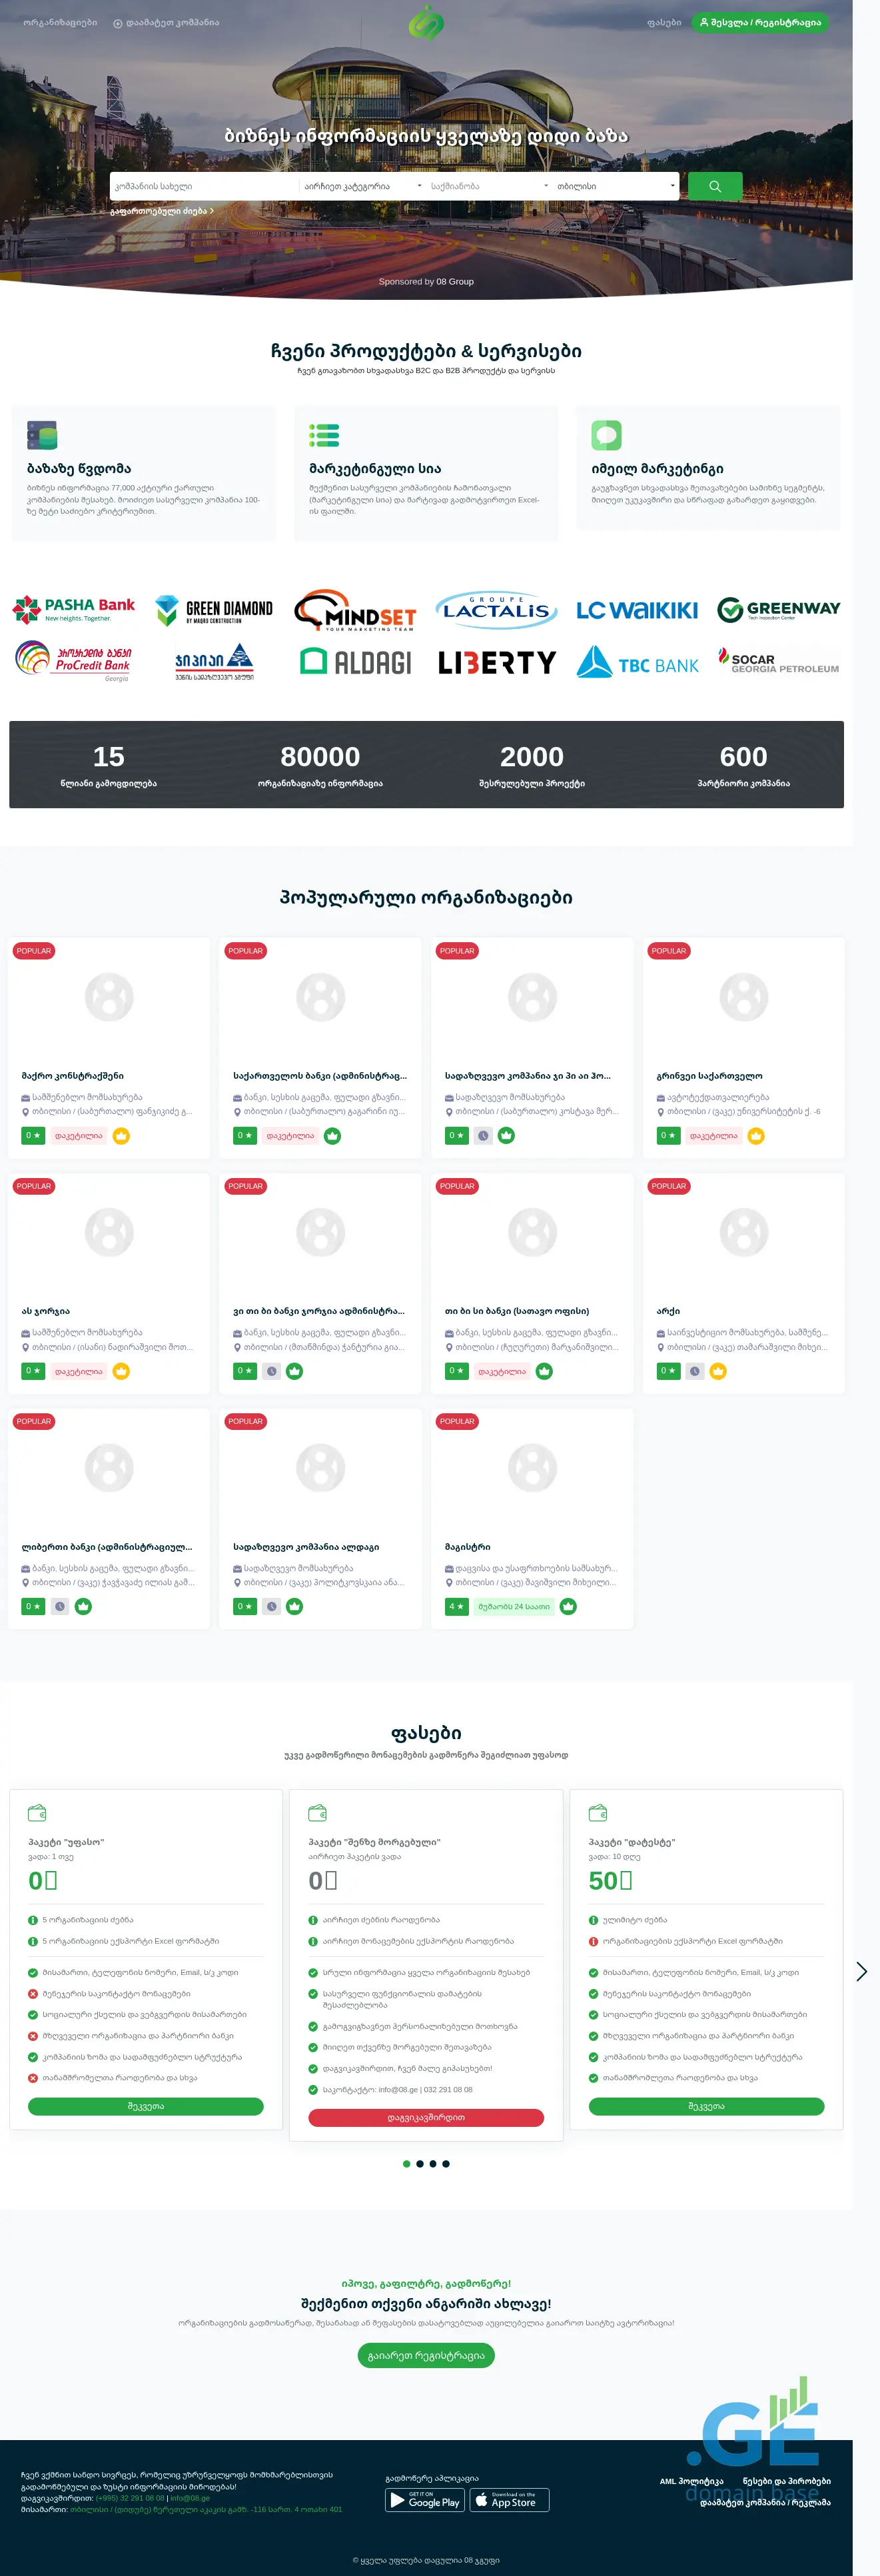The image size is (880, 2576).
Task: Click the App Store download badge
Action: point(510,2500)
